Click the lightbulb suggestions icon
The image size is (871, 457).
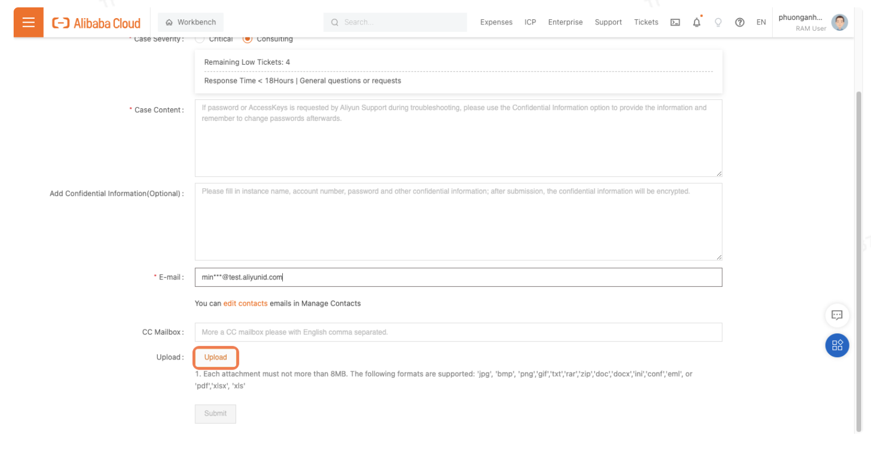click(x=718, y=22)
